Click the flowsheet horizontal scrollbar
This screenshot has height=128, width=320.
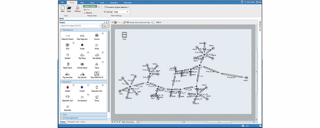[219, 122]
